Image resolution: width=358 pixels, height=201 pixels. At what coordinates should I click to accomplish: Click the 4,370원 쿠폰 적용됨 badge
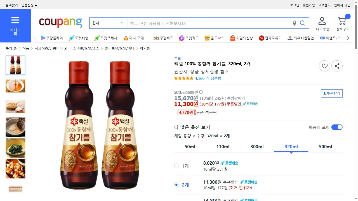click(197, 113)
